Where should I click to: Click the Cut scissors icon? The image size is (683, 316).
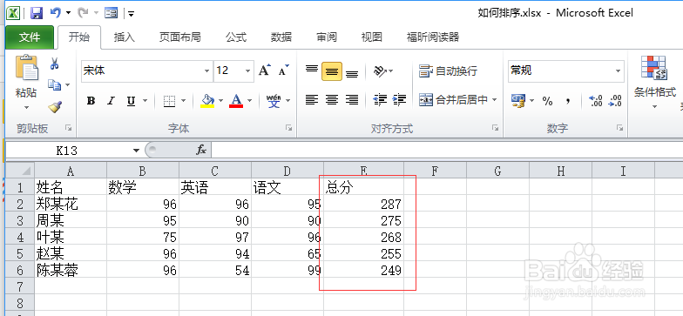(x=54, y=64)
